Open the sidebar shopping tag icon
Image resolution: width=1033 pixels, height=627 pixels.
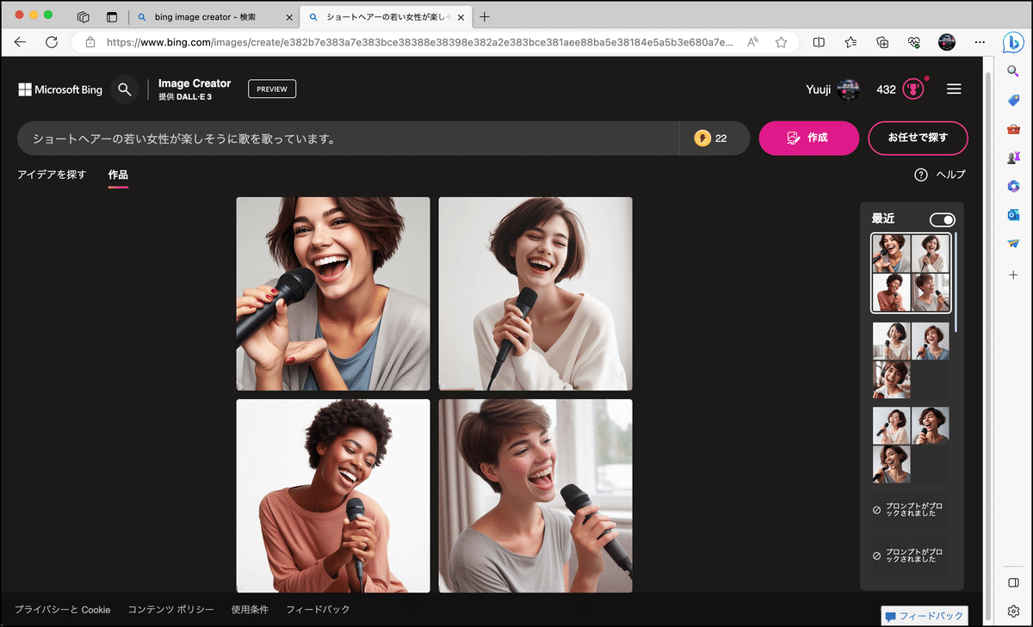[1013, 101]
